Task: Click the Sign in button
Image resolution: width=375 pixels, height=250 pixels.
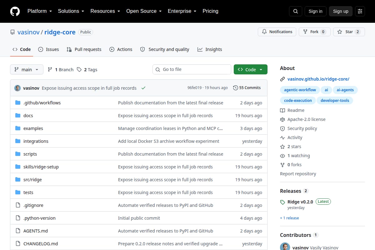Action: pyautogui.click(x=315, y=11)
